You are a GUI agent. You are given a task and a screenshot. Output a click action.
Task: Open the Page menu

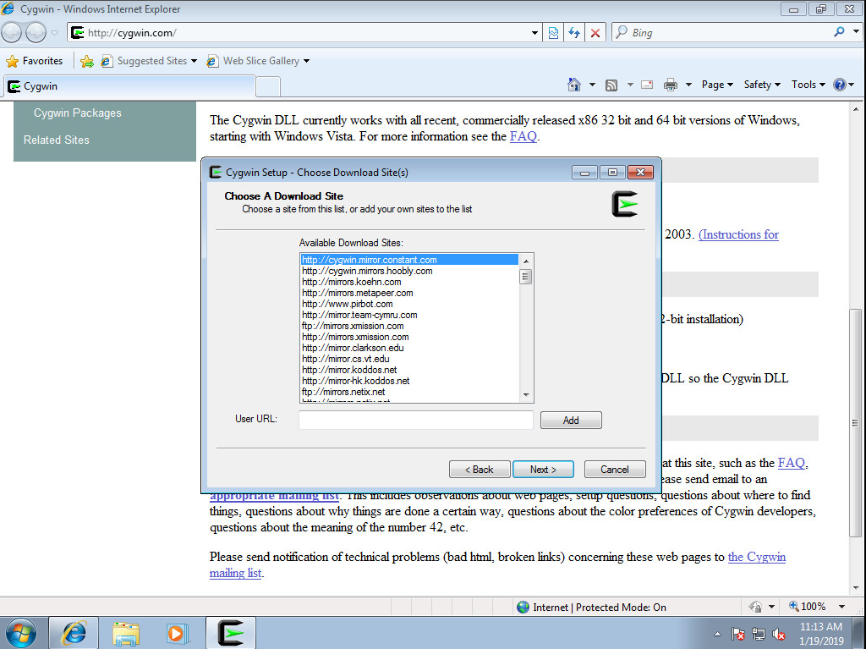click(x=717, y=85)
